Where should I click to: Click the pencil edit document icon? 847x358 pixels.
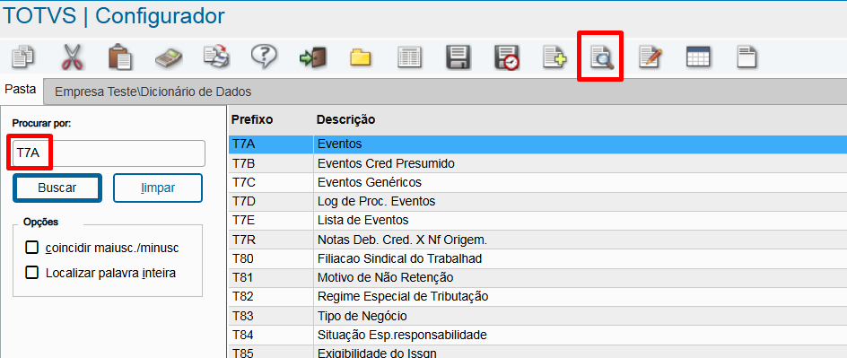(x=651, y=57)
